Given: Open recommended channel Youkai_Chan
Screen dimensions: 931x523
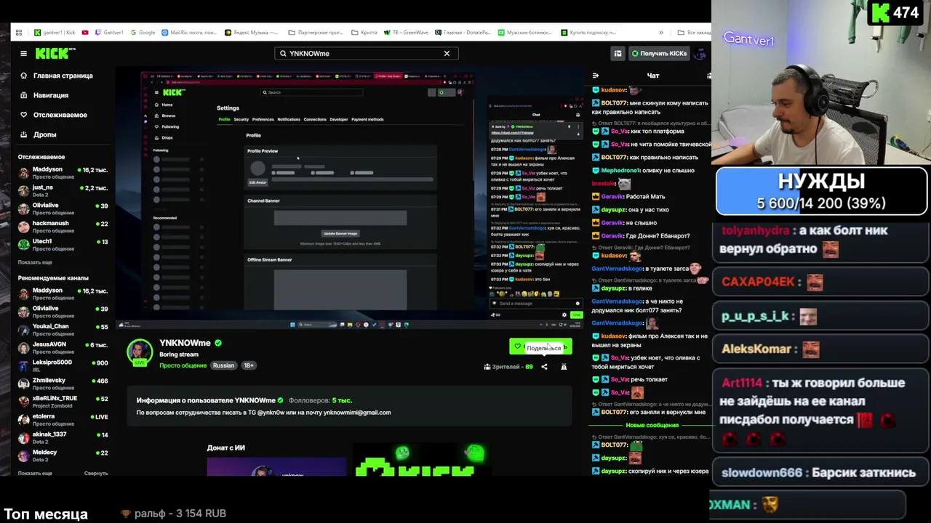Looking at the screenshot, I should pos(63,330).
